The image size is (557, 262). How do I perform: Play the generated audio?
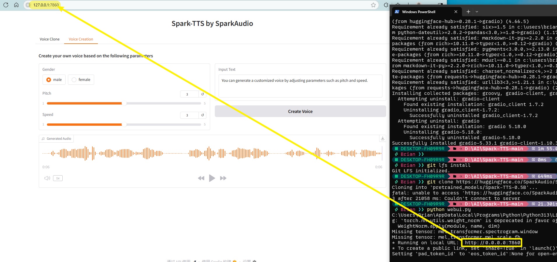pyautogui.click(x=212, y=178)
